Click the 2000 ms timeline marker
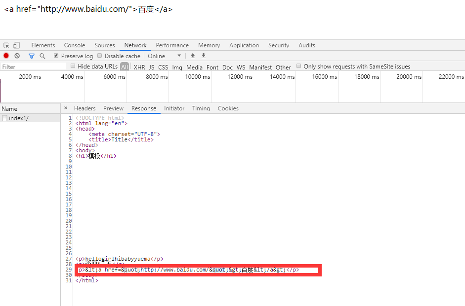 pyautogui.click(x=30, y=76)
